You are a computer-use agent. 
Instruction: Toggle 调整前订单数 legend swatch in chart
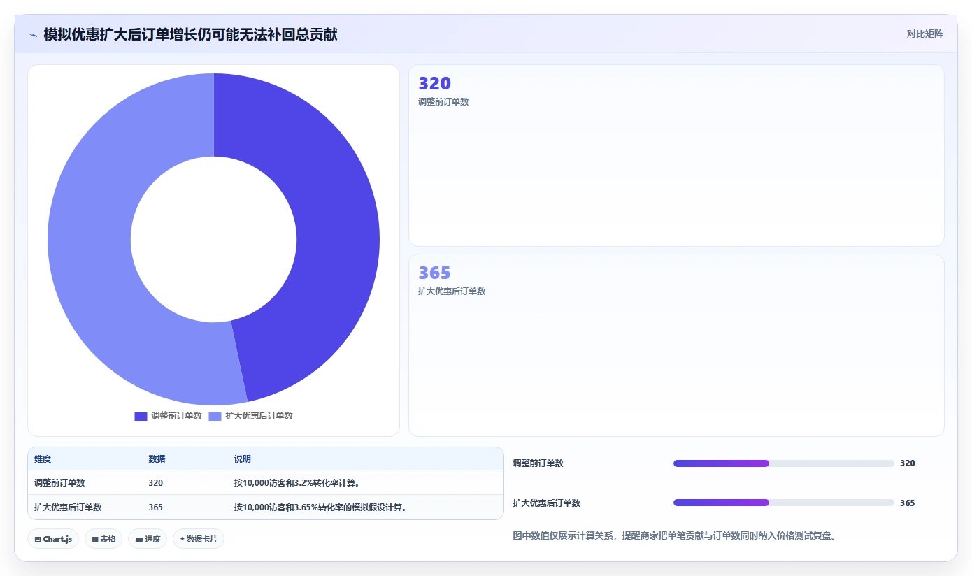tap(141, 416)
